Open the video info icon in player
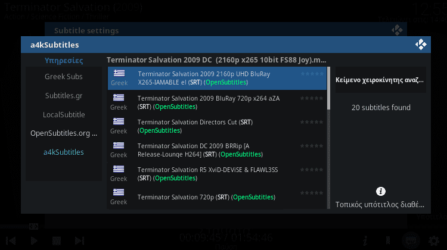 click(365, 241)
